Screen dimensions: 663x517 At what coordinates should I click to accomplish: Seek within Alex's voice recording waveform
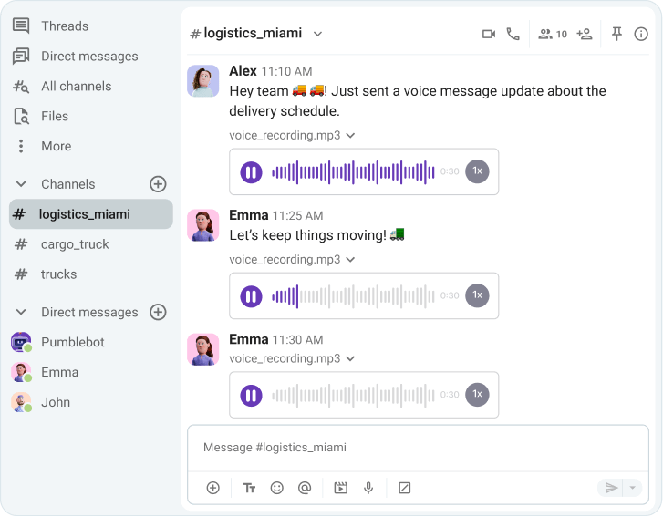click(x=354, y=171)
